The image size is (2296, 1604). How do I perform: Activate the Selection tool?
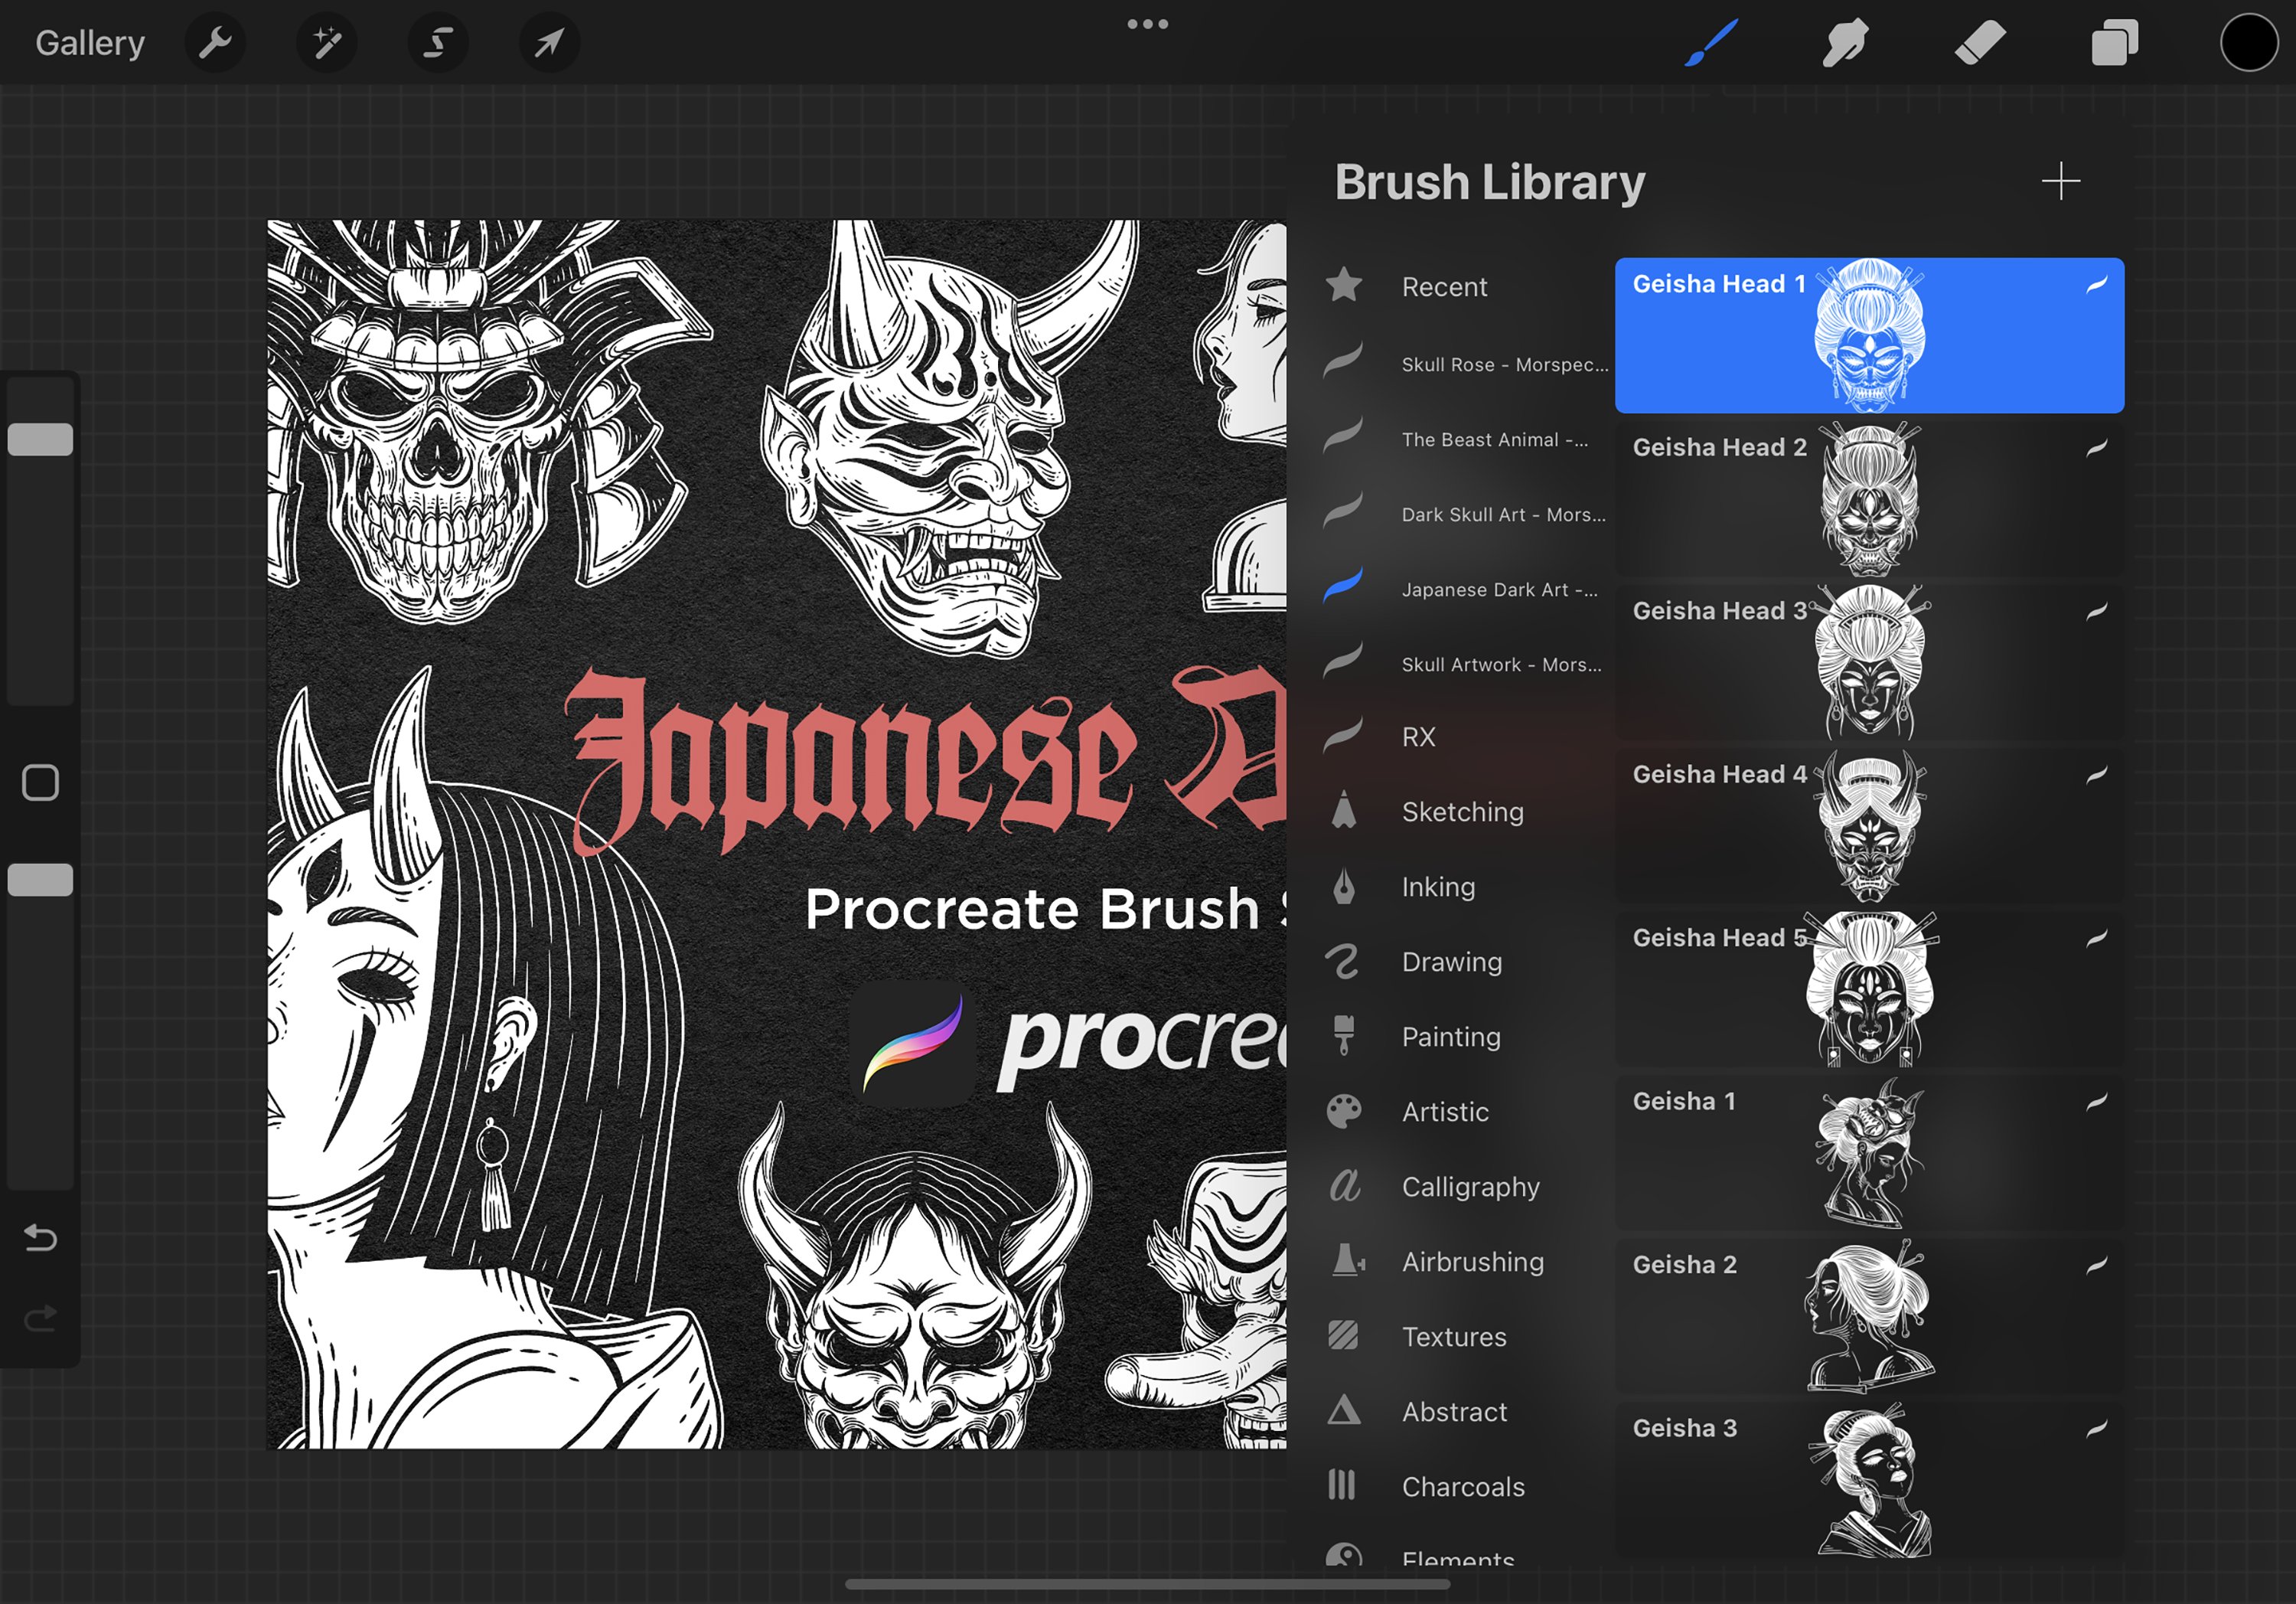(438, 43)
